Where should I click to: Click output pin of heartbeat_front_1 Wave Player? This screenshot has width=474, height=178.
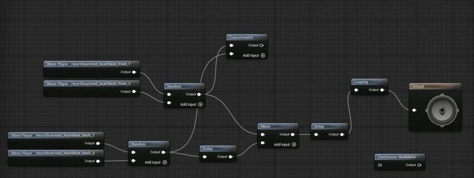134,72
